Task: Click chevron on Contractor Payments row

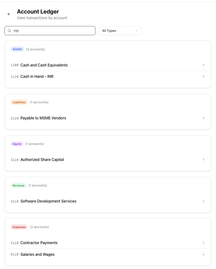Action: (203, 243)
